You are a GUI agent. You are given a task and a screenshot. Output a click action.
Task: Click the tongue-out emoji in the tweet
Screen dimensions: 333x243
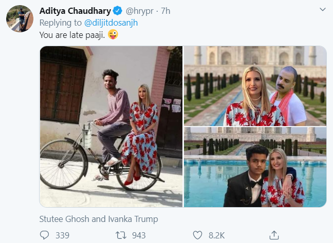(113, 35)
